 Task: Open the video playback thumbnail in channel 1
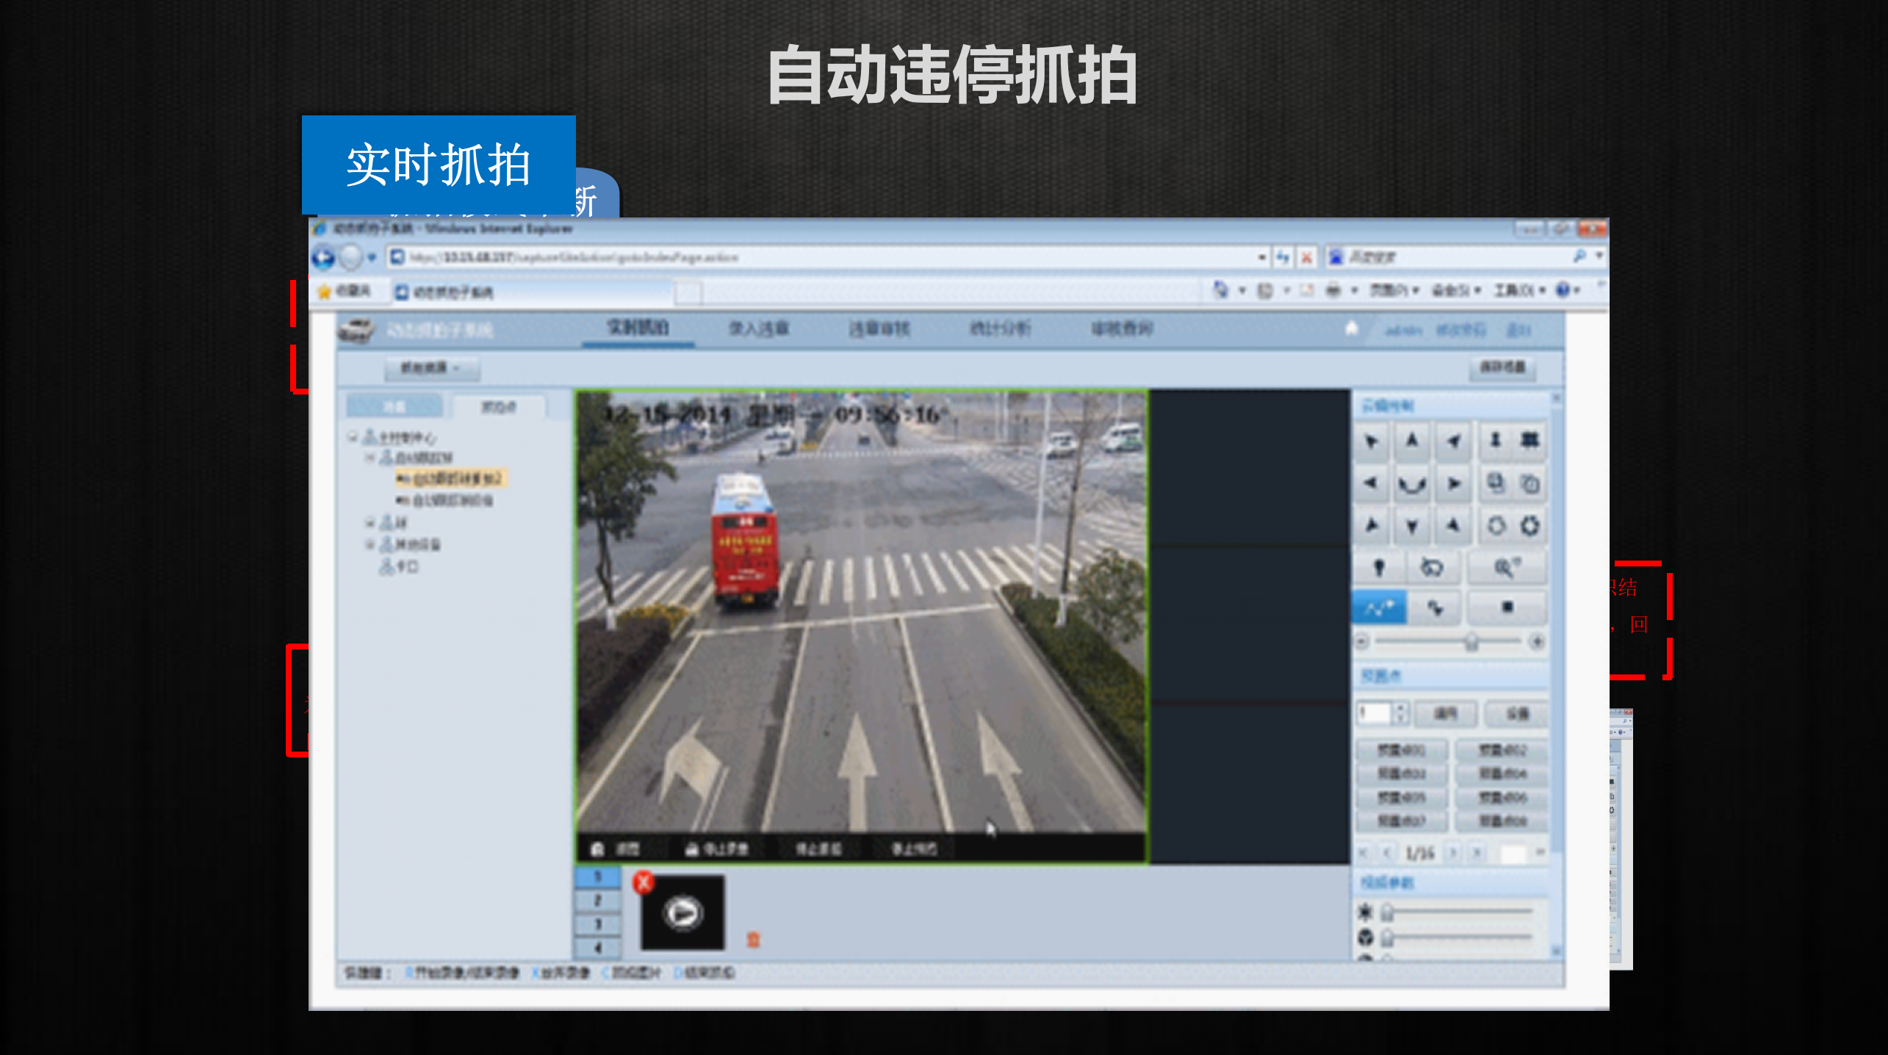tap(682, 911)
